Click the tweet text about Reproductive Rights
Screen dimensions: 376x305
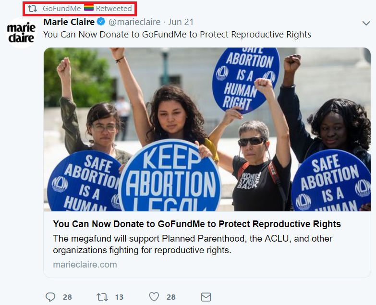[x=177, y=35]
